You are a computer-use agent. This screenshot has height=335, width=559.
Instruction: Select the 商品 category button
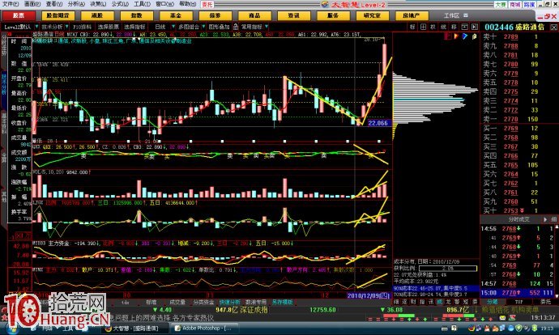tap(254, 15)
